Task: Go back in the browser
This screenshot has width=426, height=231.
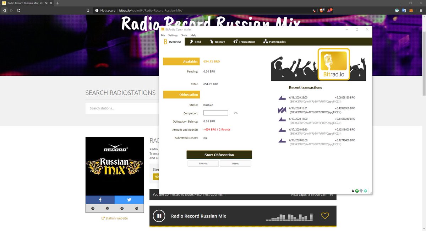Action: click(4, 10)
